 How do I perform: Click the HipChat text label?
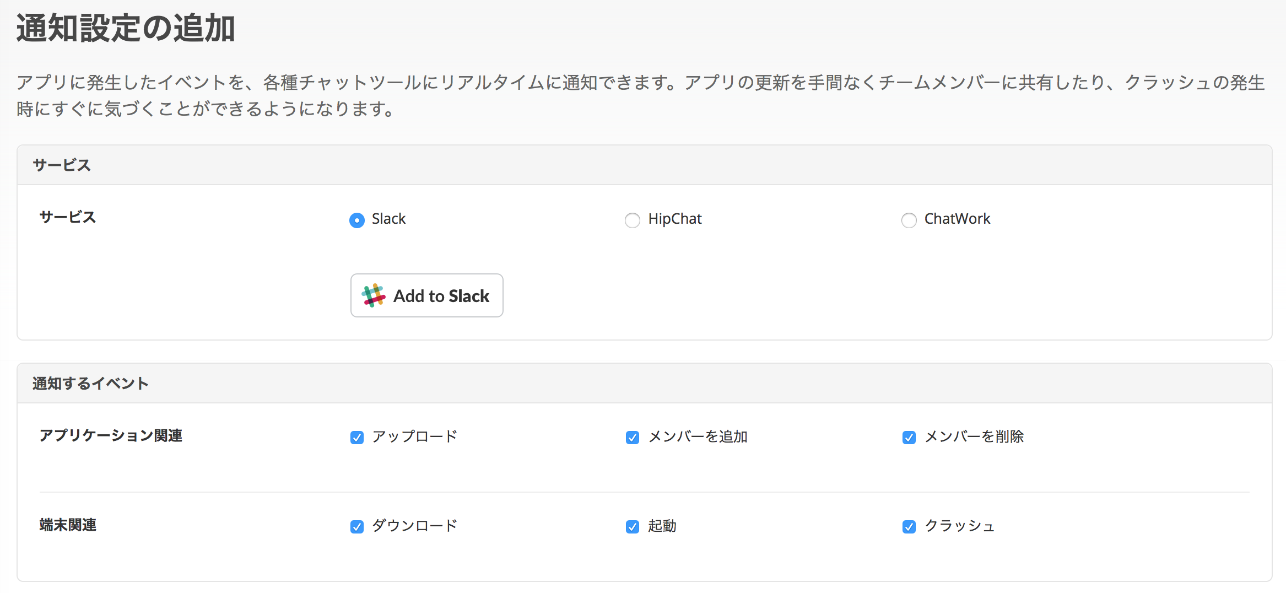coord(674,219)
